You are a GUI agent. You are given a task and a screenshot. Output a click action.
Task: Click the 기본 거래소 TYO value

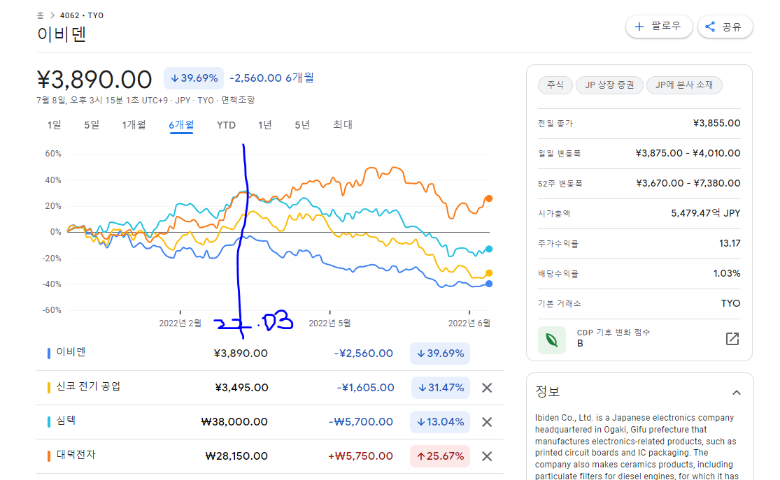point(731,304)
